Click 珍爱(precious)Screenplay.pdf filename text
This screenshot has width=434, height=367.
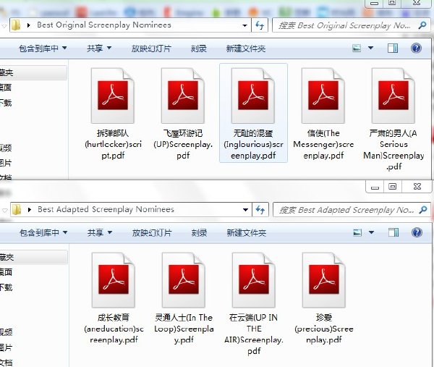324,329
